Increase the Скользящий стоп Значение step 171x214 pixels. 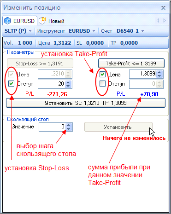[x=69, y=125]
